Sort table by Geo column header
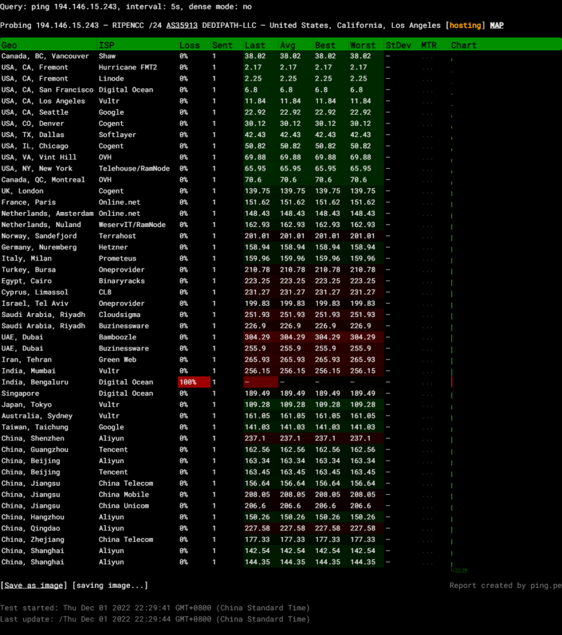Viewport: 562px width, 635px height. [x=9, y=45]
